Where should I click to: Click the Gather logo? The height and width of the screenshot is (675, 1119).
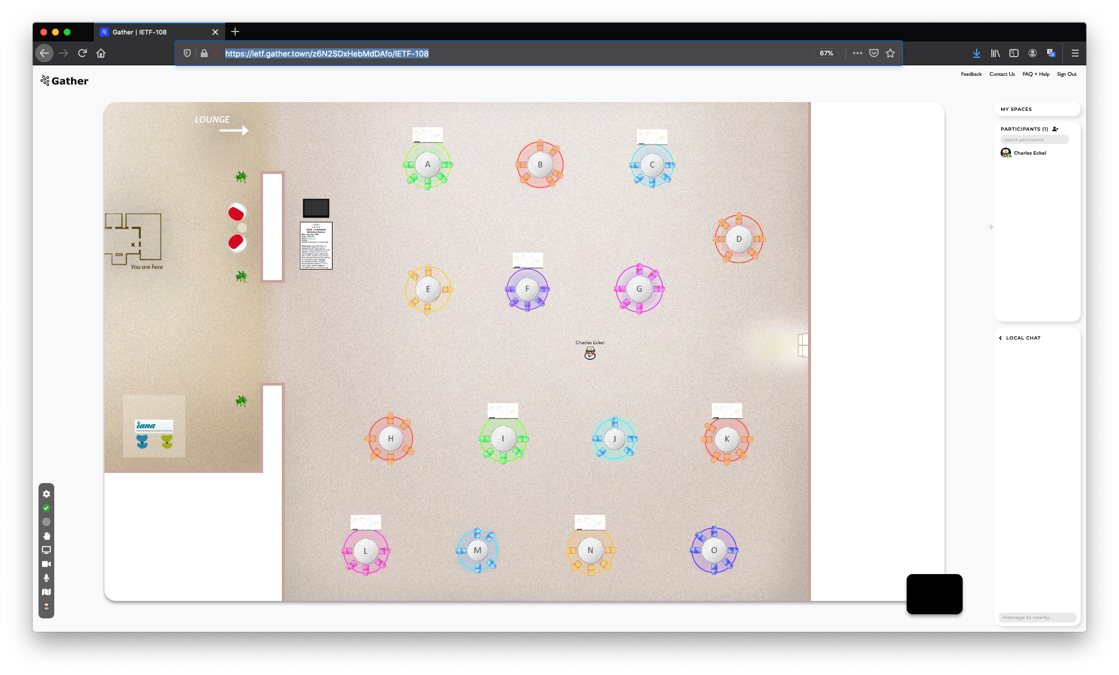tap(64, 81)
